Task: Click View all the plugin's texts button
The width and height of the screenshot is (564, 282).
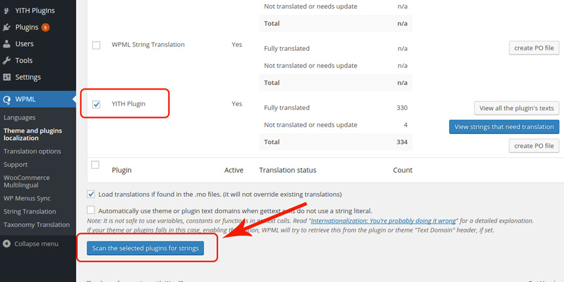Action: coord(516,108)
